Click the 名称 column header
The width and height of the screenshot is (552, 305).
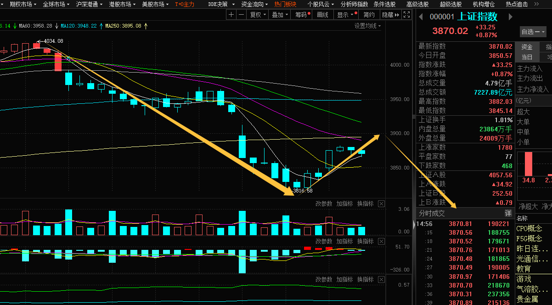click(x=522, y=218)
